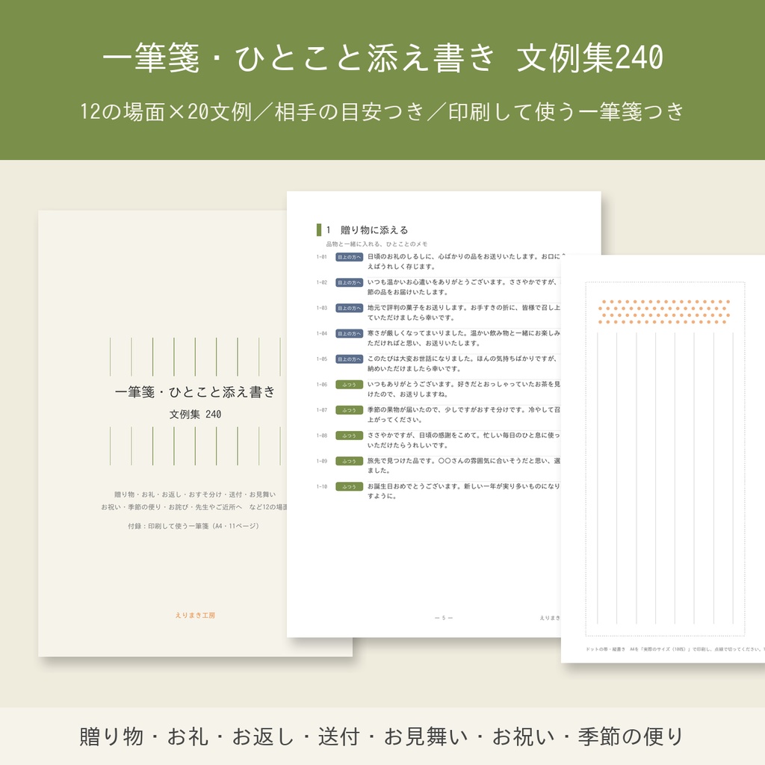Click sentence お誕生日おめでとうございます

pos(464,491)
